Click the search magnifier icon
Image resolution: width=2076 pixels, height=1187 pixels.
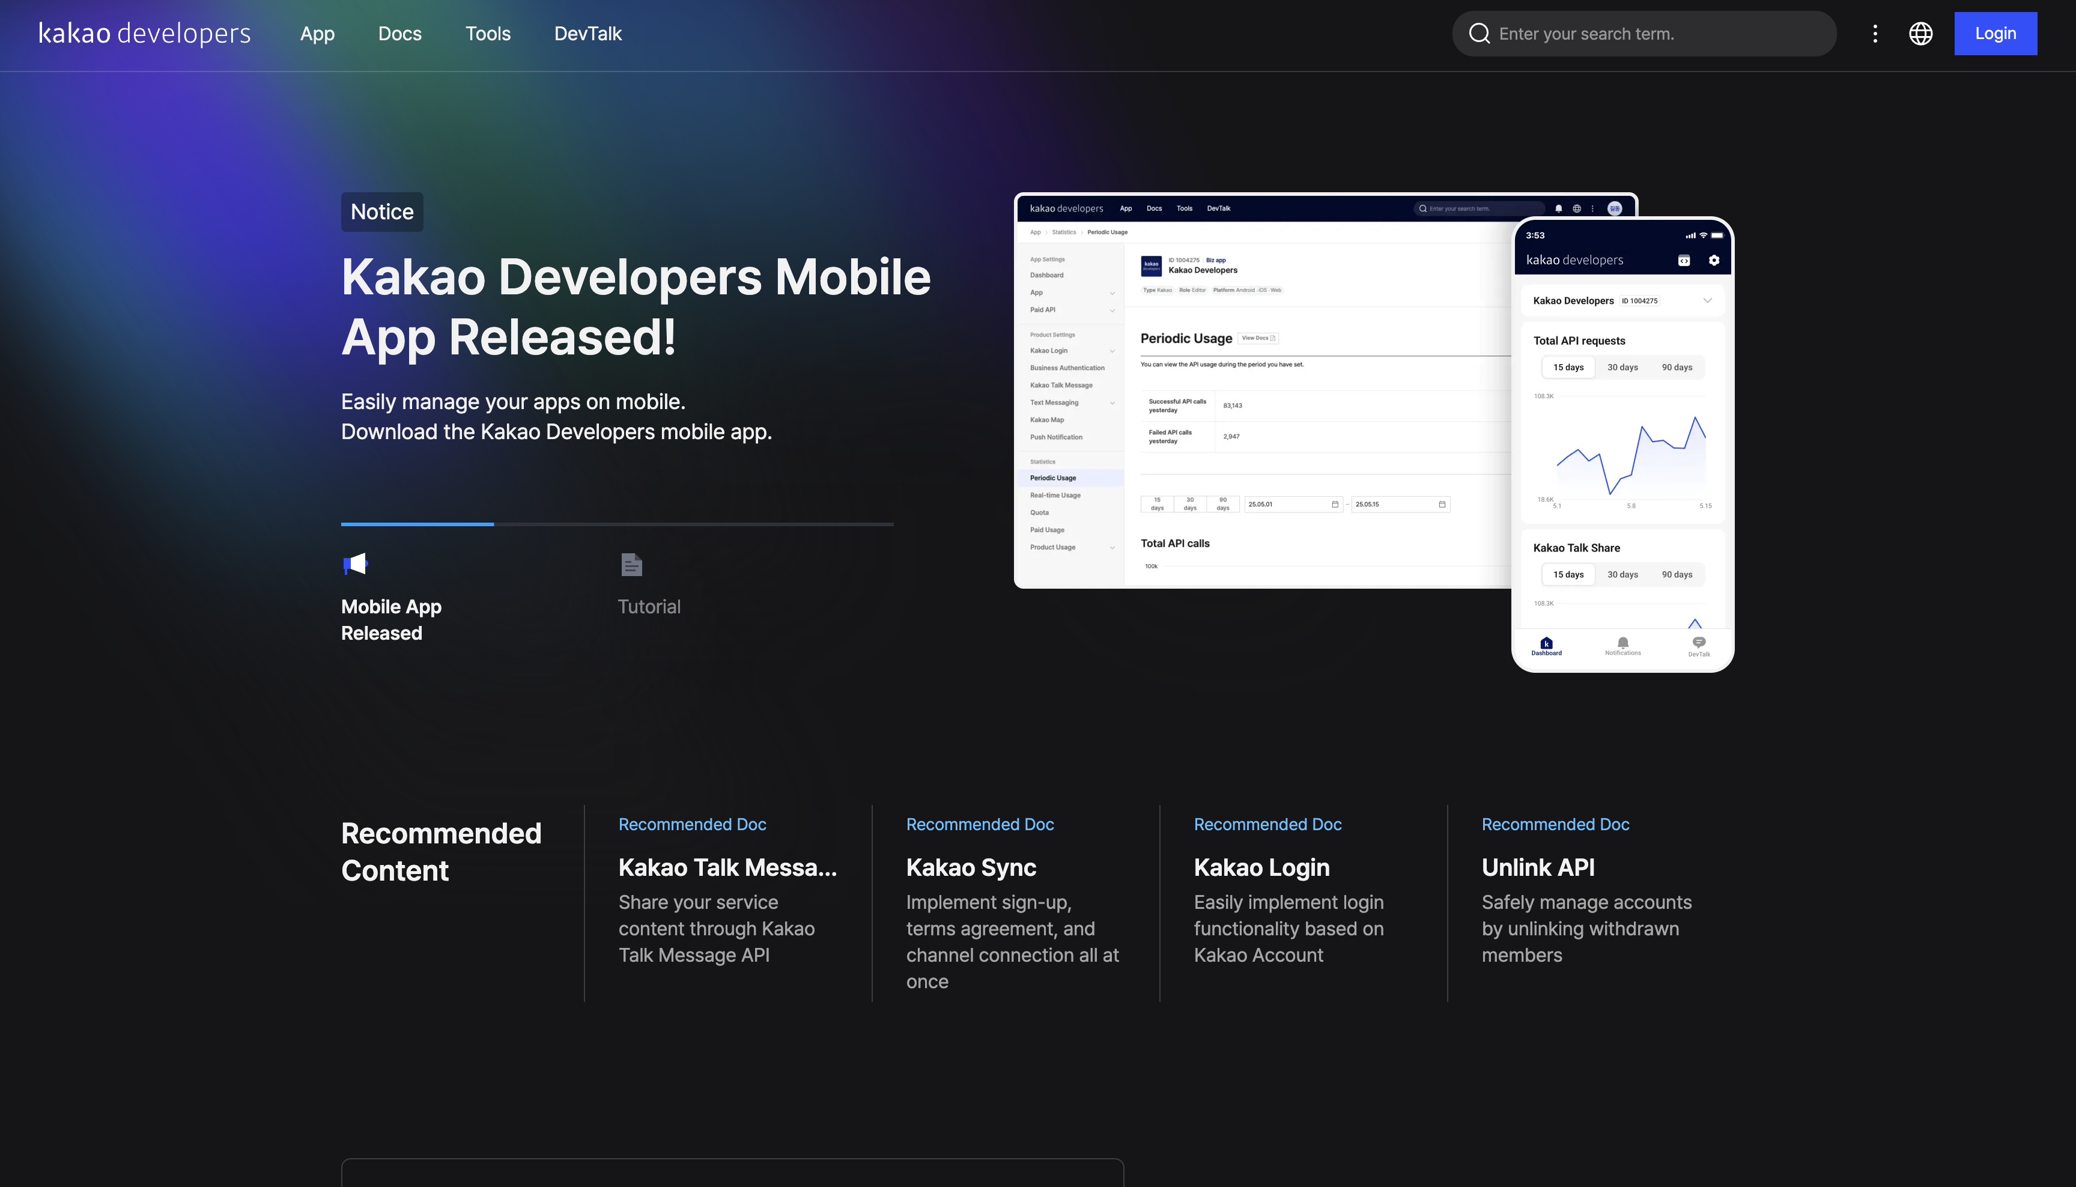pyautogui.click(x=1480, y=34)
